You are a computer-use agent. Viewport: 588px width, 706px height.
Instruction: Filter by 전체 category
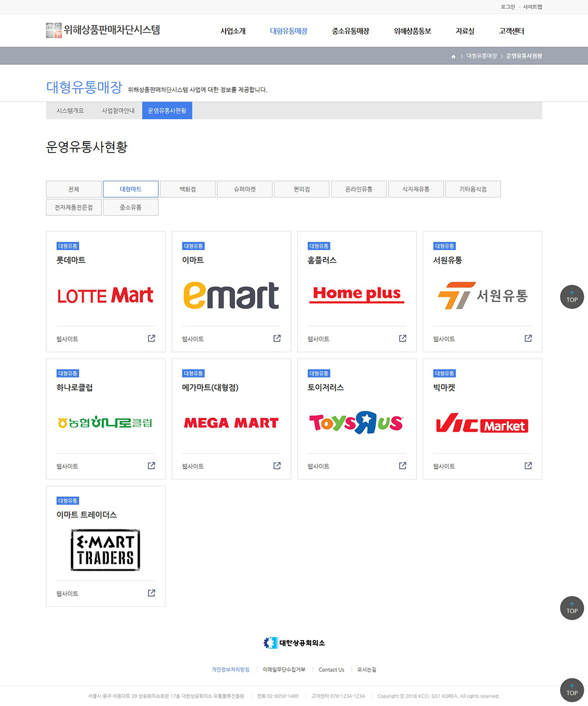pos(74,189)
